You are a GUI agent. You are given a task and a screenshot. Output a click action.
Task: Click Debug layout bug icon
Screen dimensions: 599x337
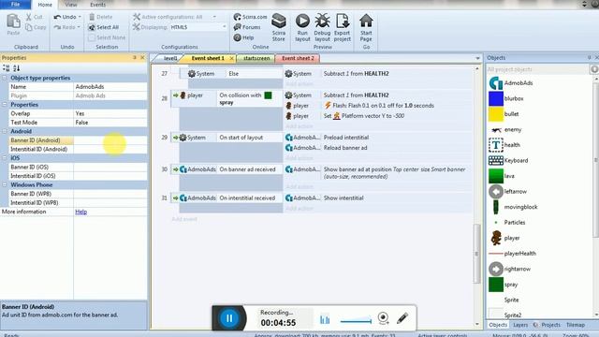[322, 21]
